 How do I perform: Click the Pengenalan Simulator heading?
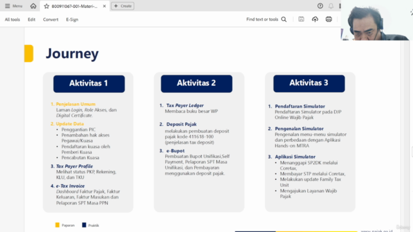pyautogui.click(x=299, y=129)
